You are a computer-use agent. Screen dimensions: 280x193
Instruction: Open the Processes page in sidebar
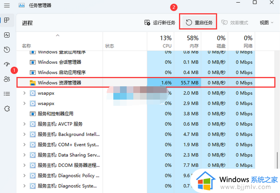click(7, 20)
